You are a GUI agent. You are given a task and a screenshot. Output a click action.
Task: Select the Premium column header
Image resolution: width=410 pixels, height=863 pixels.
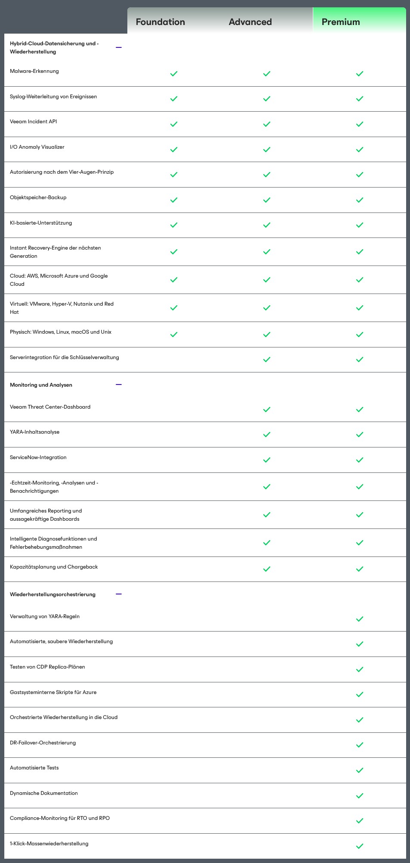[x=341, y=22]
